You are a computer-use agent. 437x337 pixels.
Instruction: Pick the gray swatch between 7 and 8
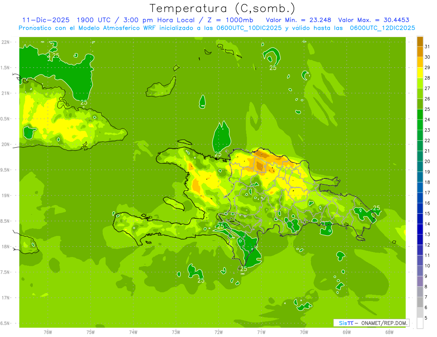click(x=420, y=292)
